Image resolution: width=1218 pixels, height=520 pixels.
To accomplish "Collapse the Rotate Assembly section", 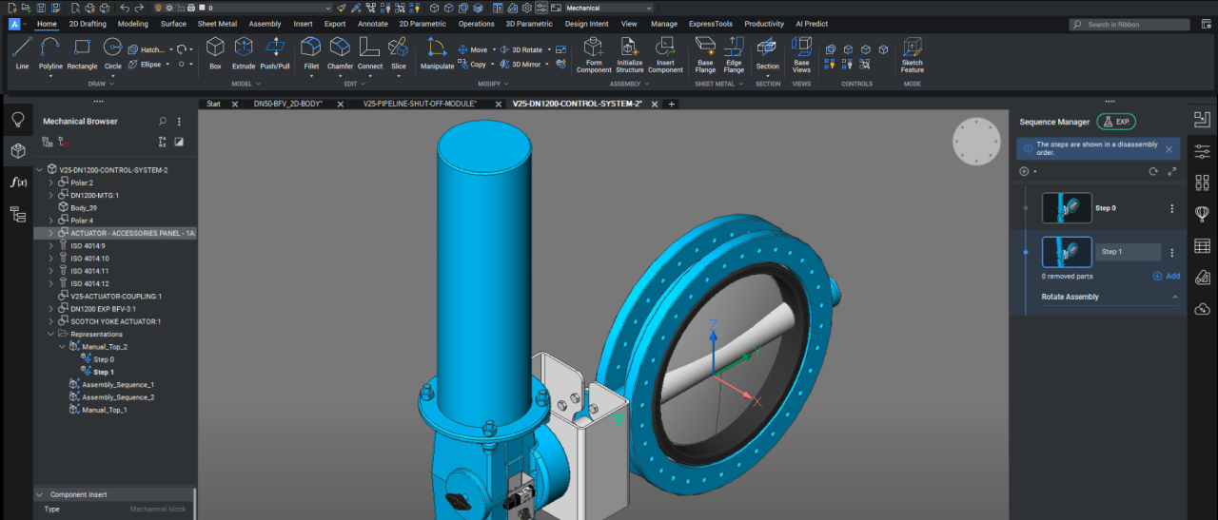I will [x=1174, y=297].
